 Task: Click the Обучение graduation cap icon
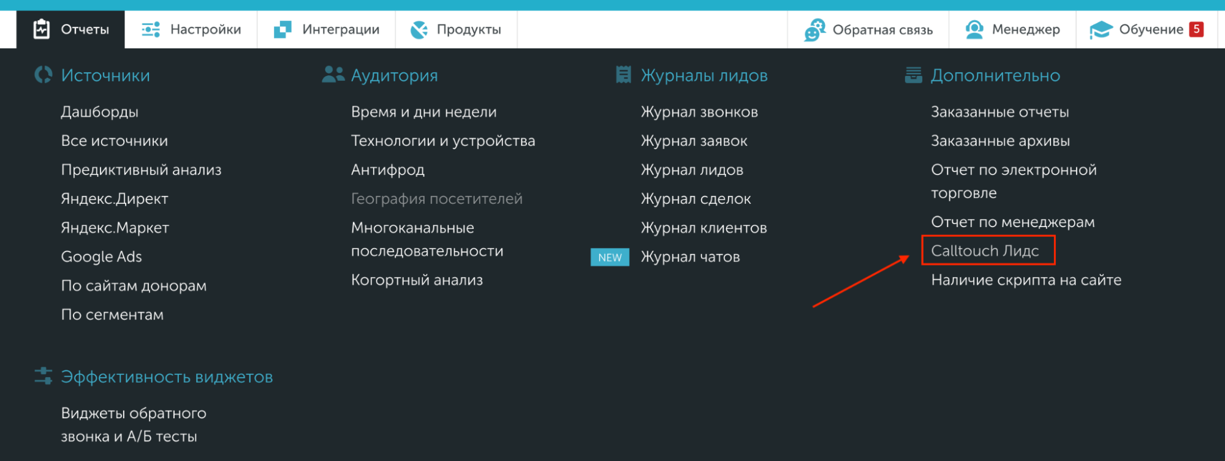click(1101, 29)
